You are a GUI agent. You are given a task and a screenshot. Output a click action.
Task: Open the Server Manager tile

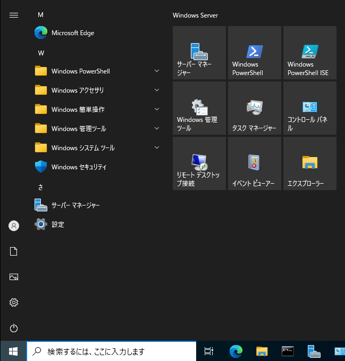click(x=199, y=53)
